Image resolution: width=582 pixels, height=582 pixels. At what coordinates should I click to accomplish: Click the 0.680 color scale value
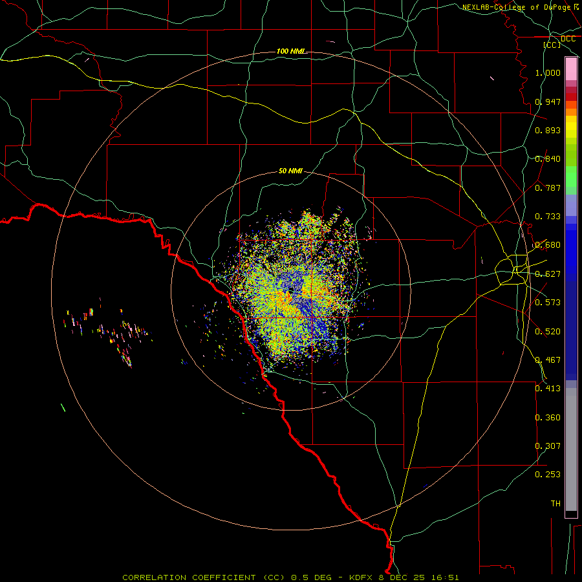click(548, 245)
